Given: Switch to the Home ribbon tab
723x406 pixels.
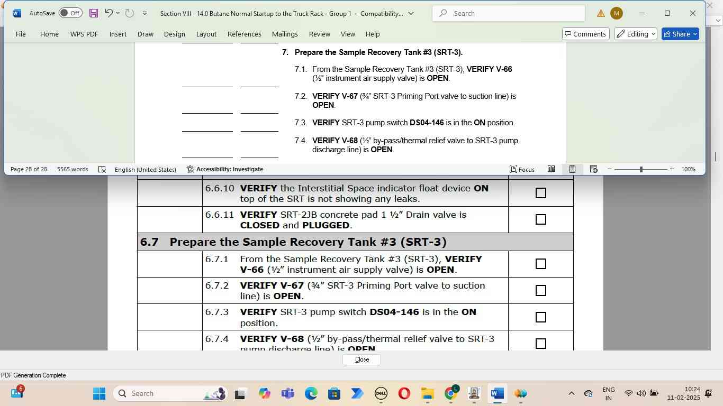Looking at the screenshot, I should pyautogui.click(x=49, y=34).
